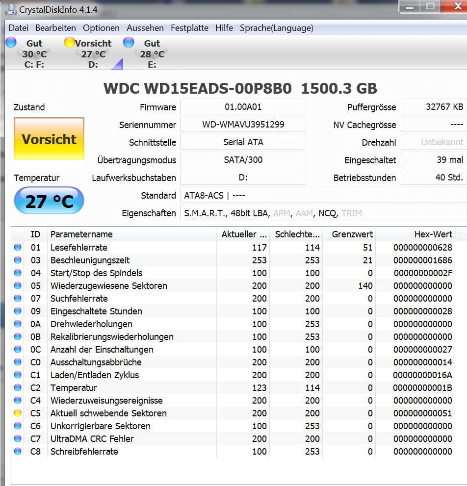
Task: Click the serial number WD-WMAVU3951299 field
Action: pyautogui.click(x=243, y=125)
